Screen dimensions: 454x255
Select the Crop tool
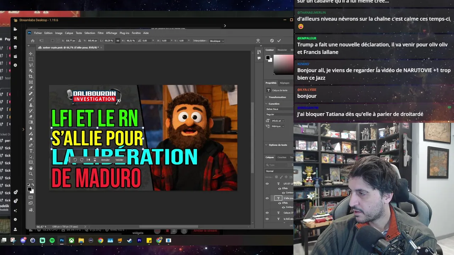coord(31,76)
